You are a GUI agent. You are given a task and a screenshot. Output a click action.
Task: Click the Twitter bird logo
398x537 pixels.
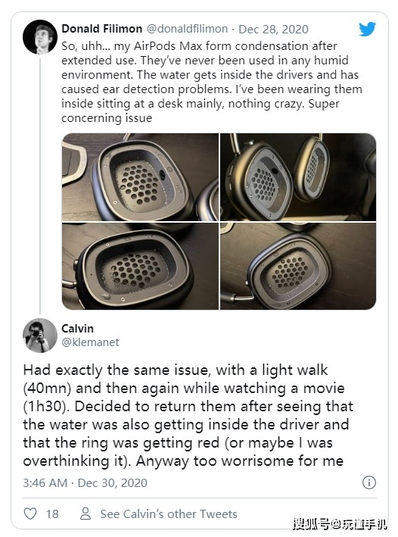click(367, 29)
